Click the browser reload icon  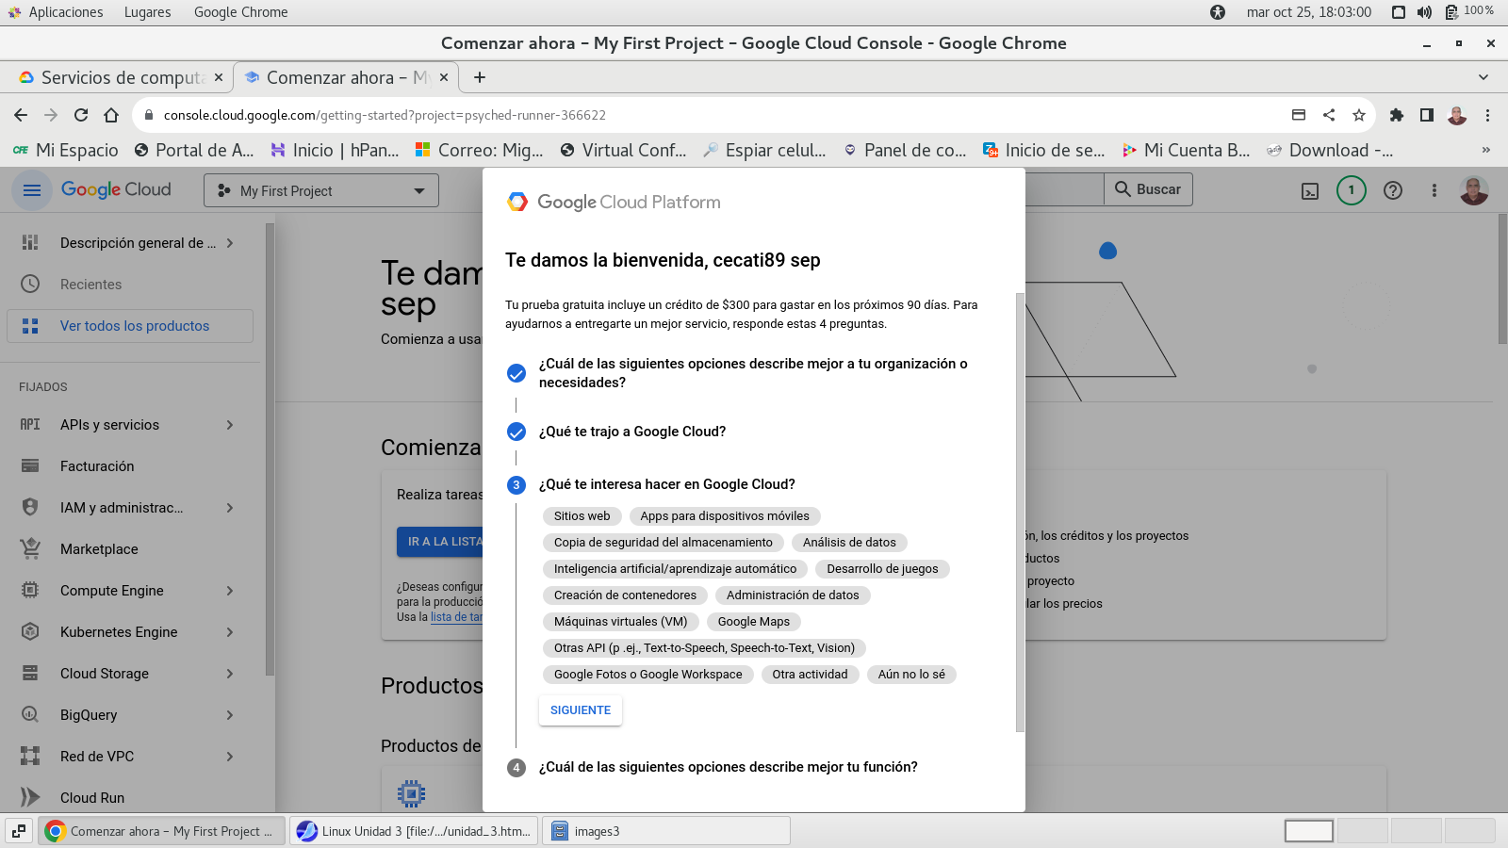81,115
